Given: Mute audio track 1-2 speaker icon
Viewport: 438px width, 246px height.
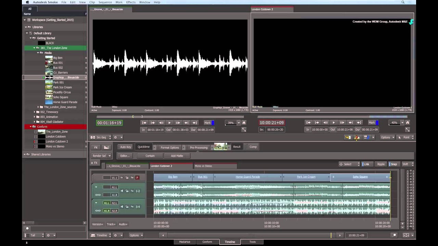Looking at the screenshot, I should click(121, 191).
